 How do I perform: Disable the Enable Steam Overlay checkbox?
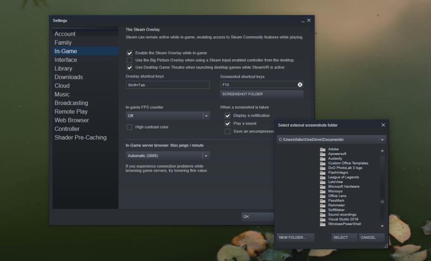click(129, 53)
